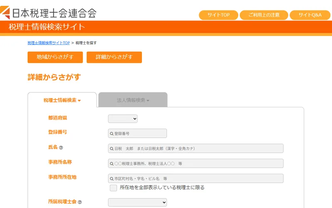Screen dimensions: 332x208
Task: Open the 所属税理士会 dropdown
Action: tap(137, 202)
